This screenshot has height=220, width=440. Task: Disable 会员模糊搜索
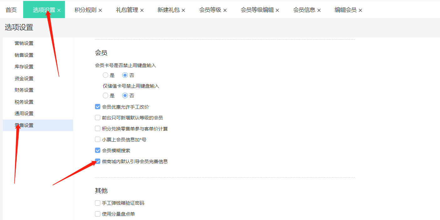pyautogui.click(x=97, y=150)
